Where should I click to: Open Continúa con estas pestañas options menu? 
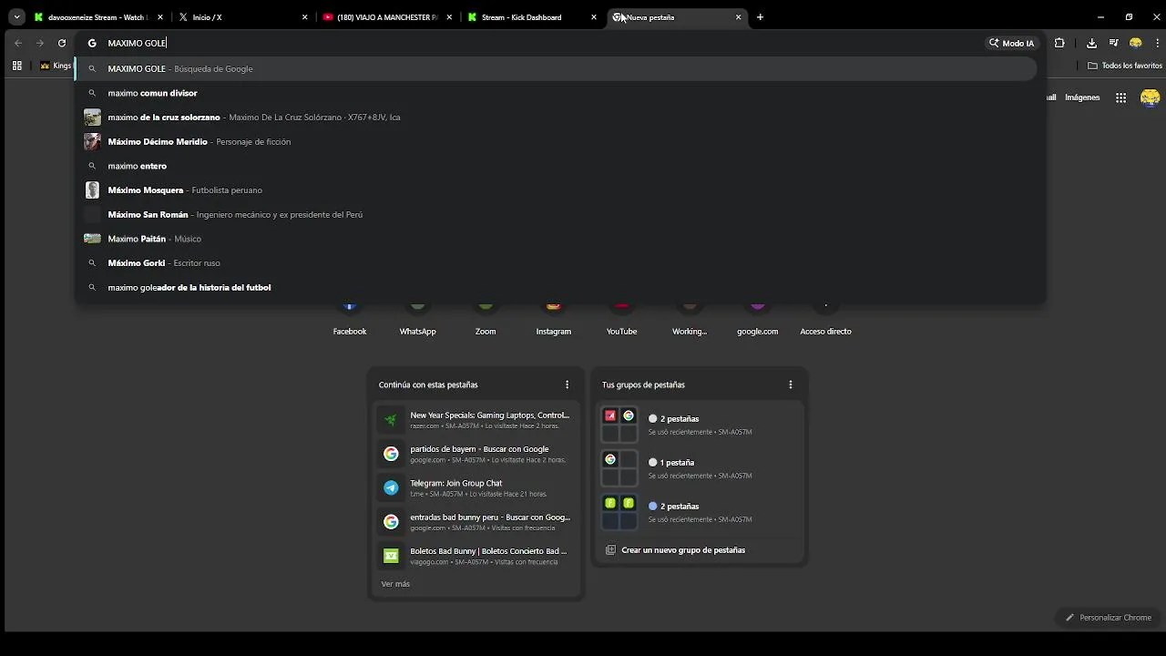567,384
